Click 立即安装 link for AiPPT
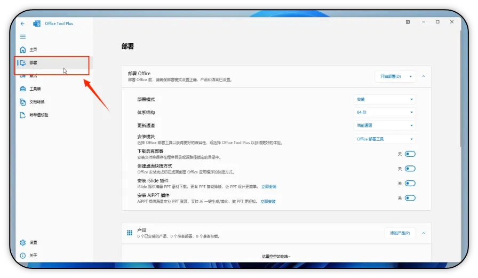478x278 pixels. [x=268, y=202]
